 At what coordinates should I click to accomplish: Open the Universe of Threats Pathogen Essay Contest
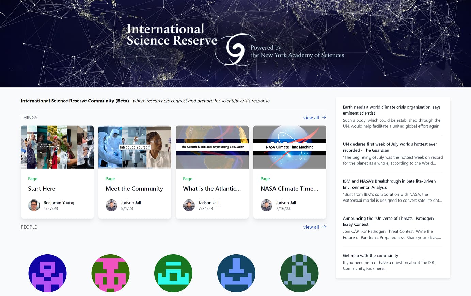388,221
